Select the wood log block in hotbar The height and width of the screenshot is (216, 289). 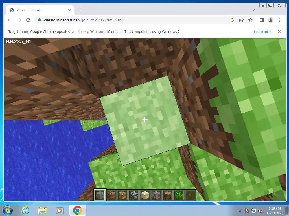click(x=168, y=195)
